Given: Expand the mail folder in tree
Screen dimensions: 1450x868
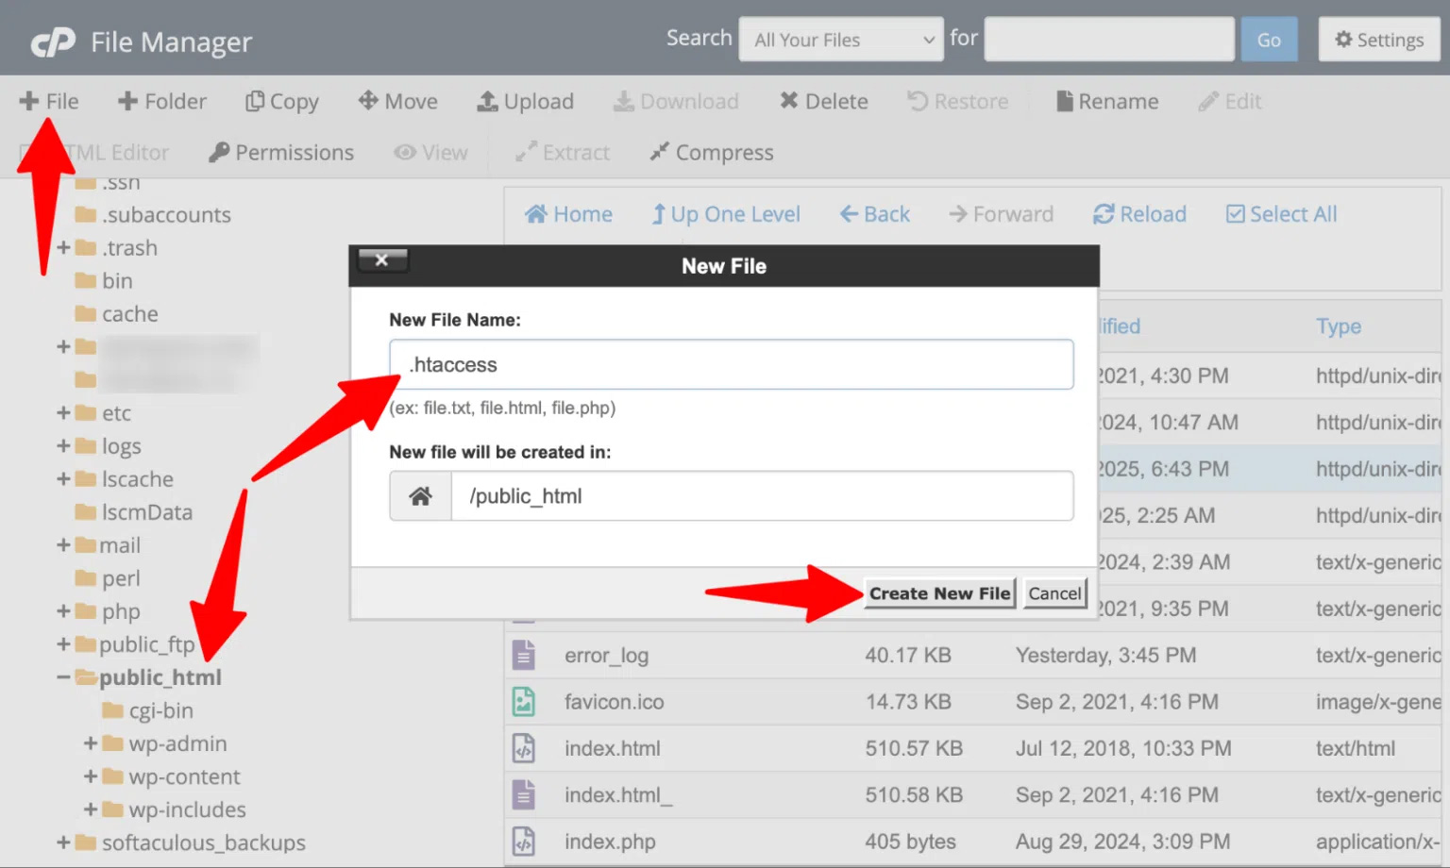Looking at the screenshot, I should pos(63,545).
